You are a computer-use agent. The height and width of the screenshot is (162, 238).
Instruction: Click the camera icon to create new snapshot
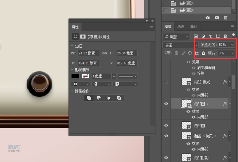click(217, 18)
